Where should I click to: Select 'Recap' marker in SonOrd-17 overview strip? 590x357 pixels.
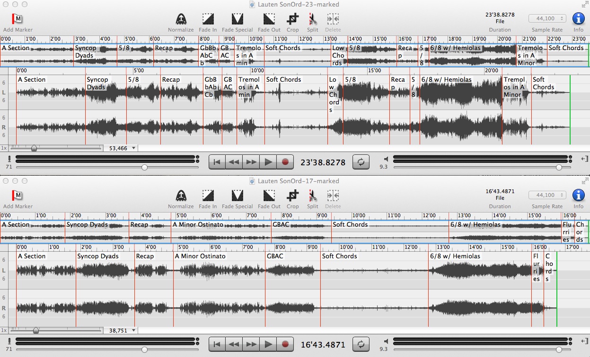[x=139, y=224]
